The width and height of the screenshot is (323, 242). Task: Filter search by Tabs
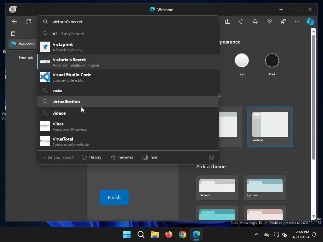point(150,157)
